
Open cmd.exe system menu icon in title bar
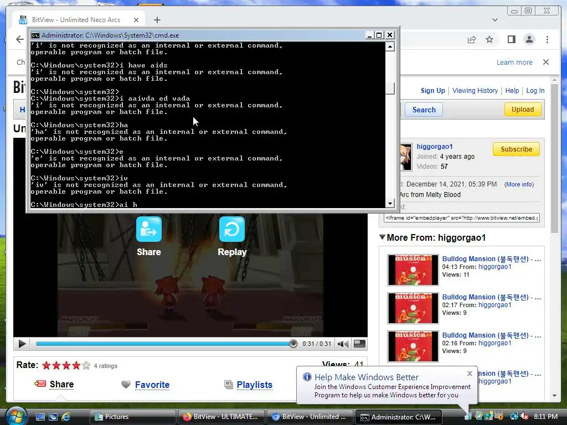point(35,35)
